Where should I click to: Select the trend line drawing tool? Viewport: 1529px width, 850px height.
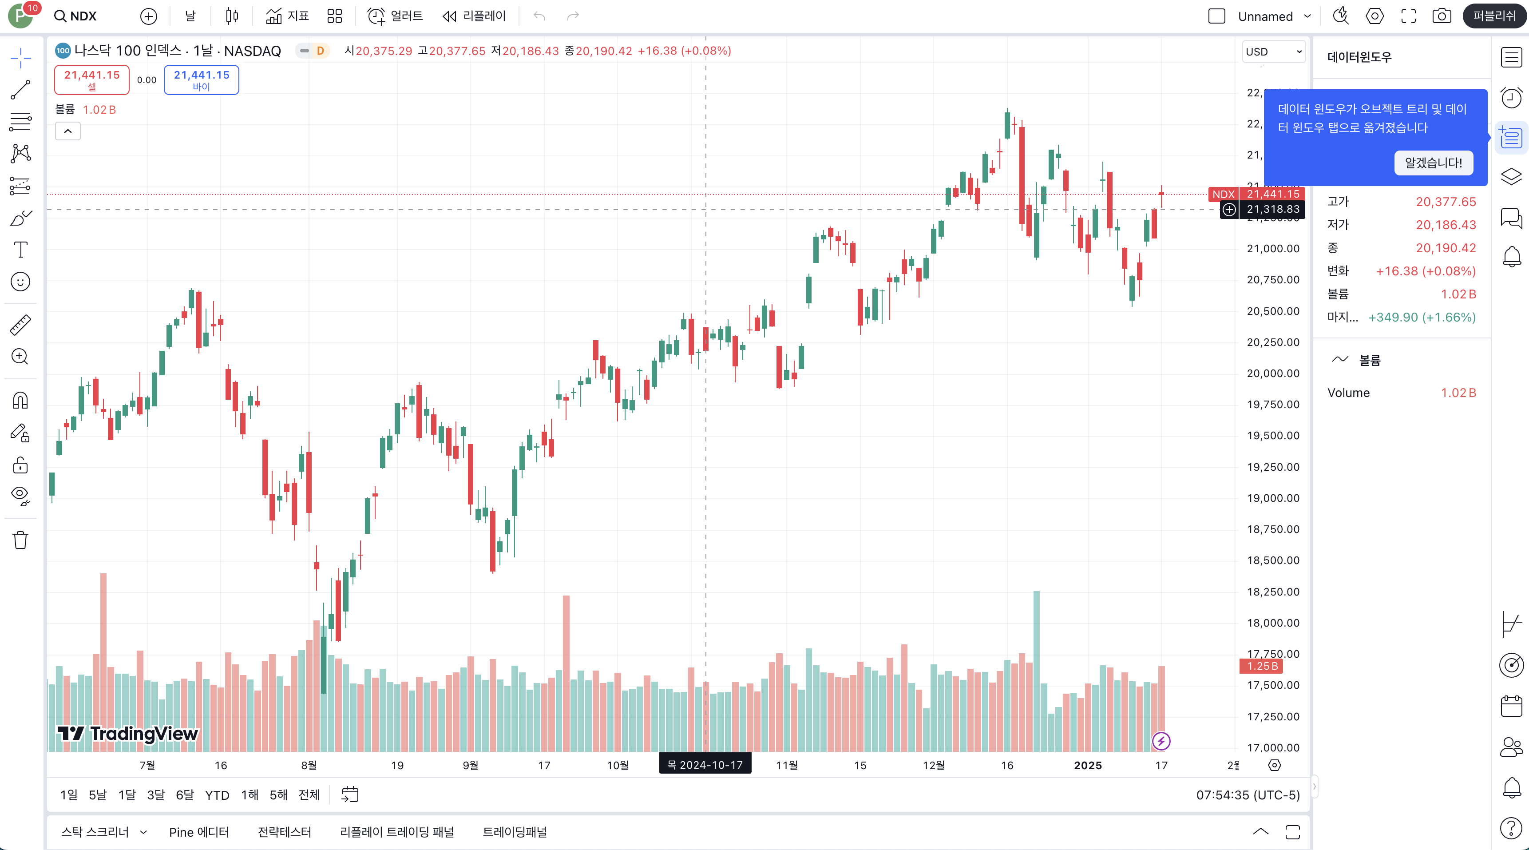point(20,90)
